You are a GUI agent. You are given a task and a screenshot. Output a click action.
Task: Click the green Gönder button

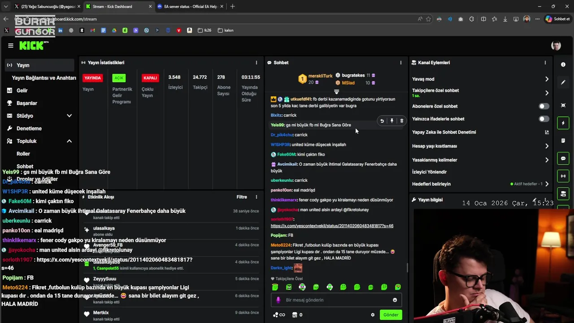click(x=391, y=315)
